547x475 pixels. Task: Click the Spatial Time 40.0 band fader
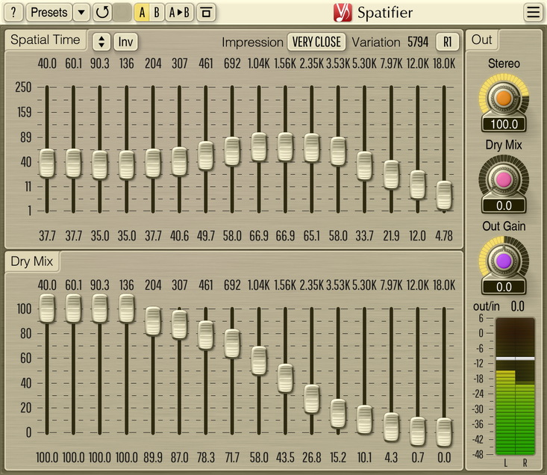[x=47, y=164]
